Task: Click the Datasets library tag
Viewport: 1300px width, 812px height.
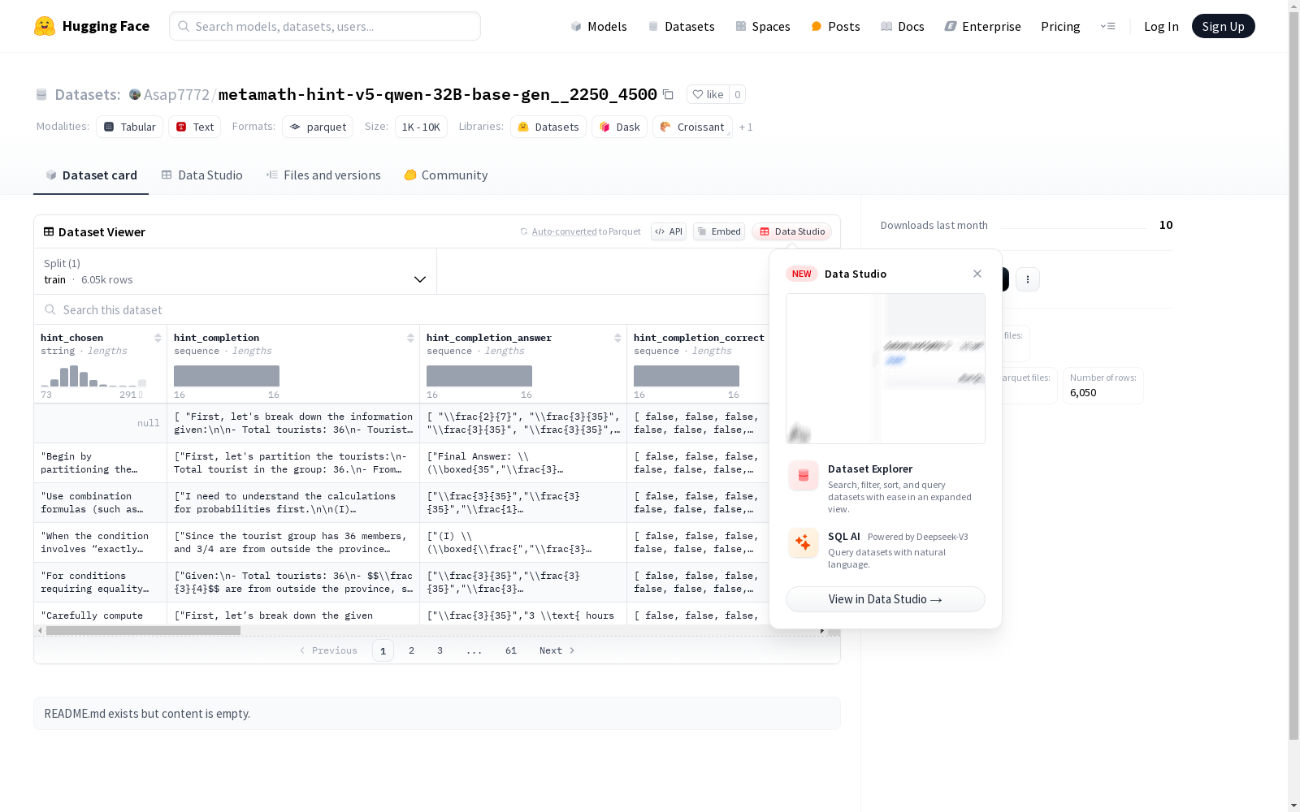Action: coord(548,127)
